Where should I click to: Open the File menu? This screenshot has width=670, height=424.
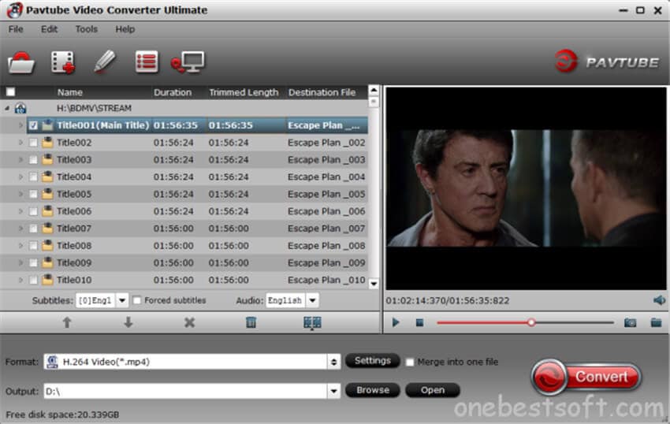pos(16,29)
